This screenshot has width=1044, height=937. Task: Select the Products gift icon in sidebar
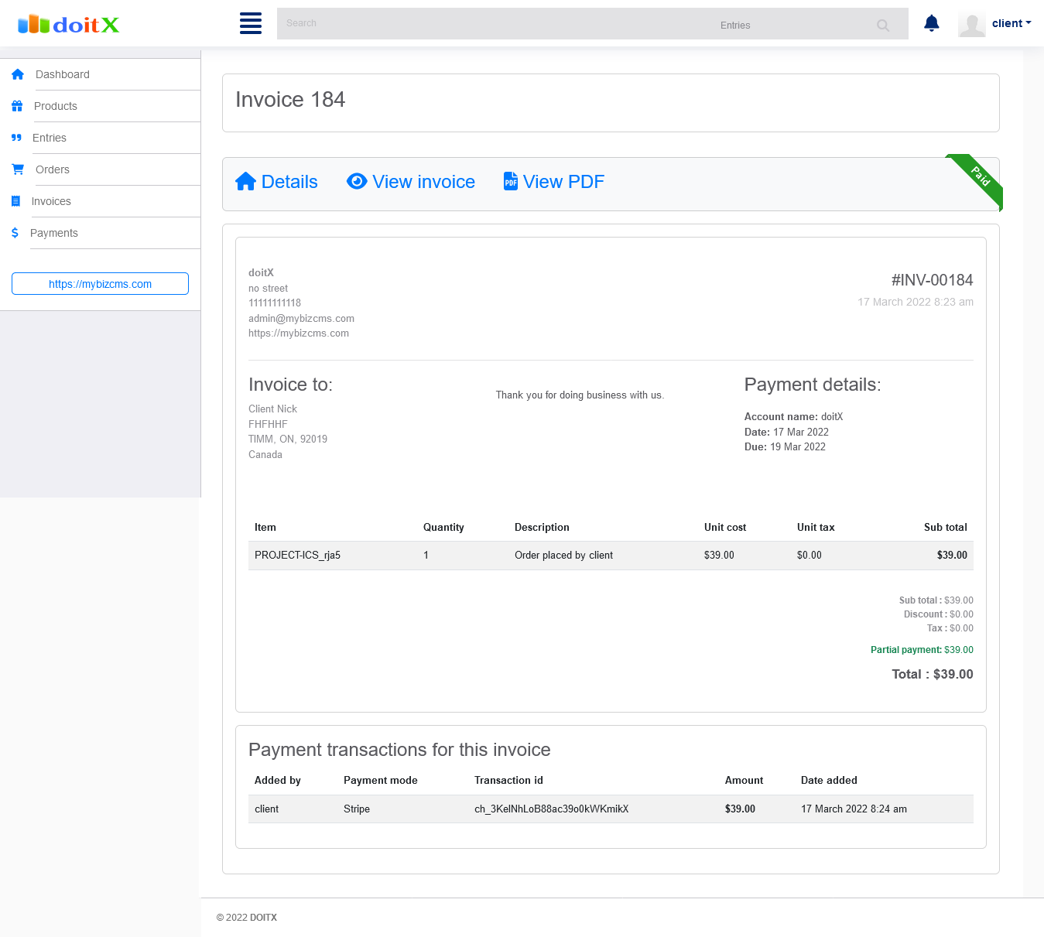(x=17, y=106)
